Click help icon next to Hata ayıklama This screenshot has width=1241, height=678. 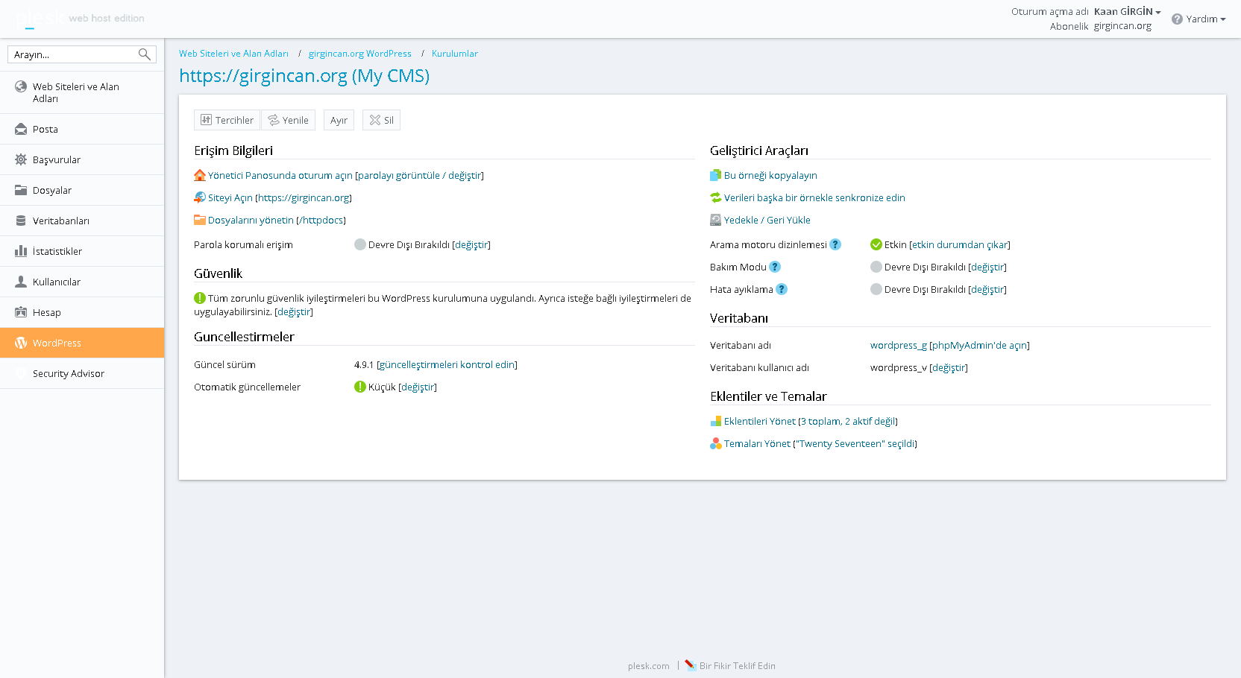pos(782,289)
